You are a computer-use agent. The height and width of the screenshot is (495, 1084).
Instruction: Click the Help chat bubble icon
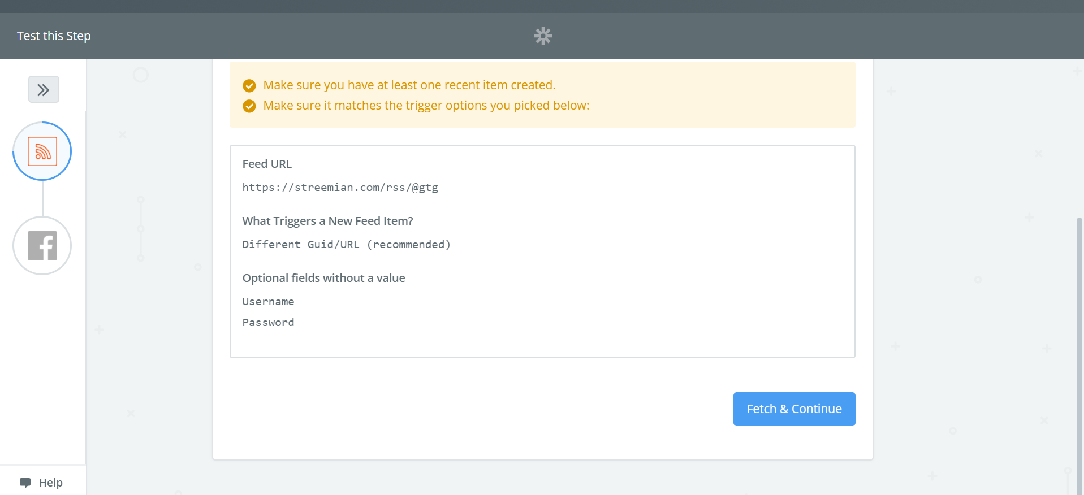click(25, 483)
